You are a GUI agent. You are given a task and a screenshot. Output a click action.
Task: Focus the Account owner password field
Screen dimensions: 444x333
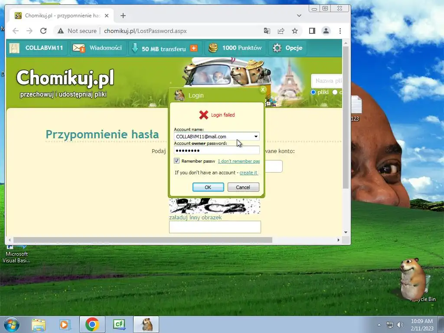click(217, 150)
